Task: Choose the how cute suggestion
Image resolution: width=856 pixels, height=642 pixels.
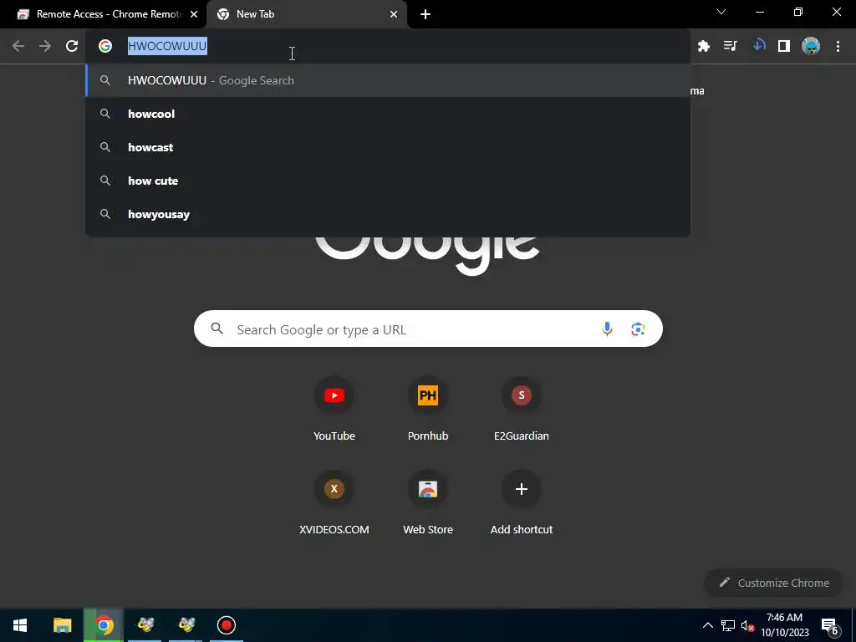Action: click(388, 181)
